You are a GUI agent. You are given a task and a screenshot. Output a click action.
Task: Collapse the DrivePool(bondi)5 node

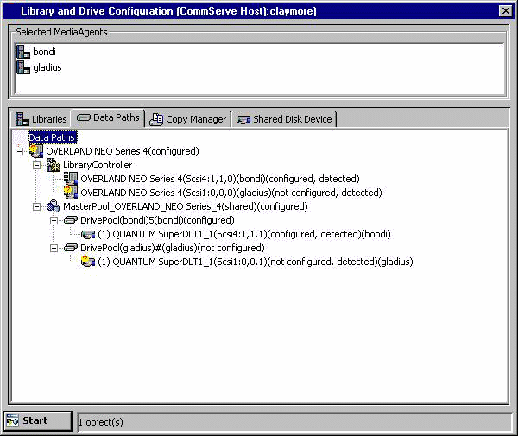coord(54,220)
